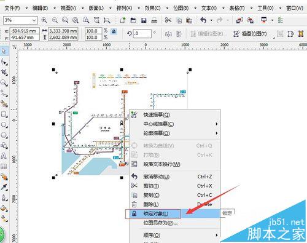Choose 锁定对象(L) in context menu

coord(175,213)
